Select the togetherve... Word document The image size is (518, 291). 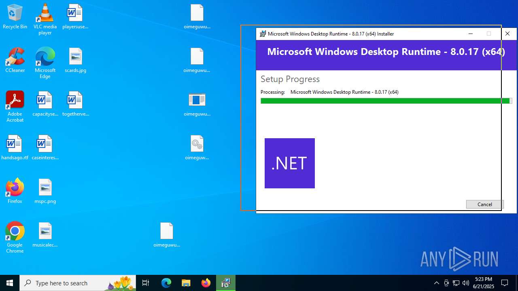point(75,104)
